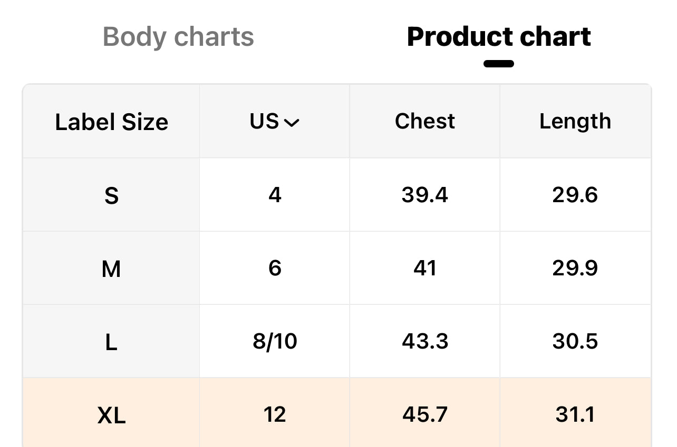This screenshot has width=677, height=447.
Task: Click the chevron arrow next to US
Action: 292,123
